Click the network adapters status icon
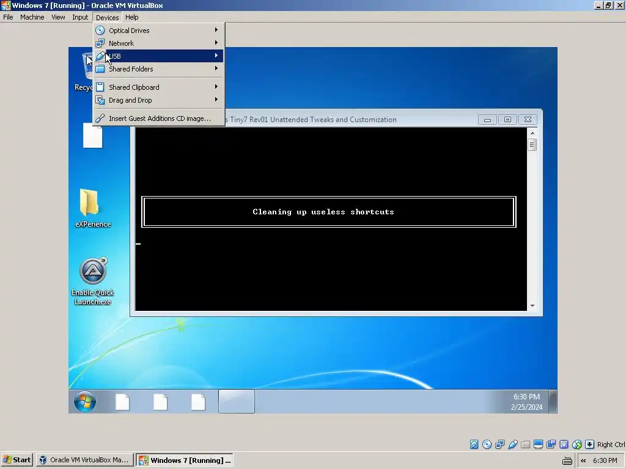 [x=499, y=445]
